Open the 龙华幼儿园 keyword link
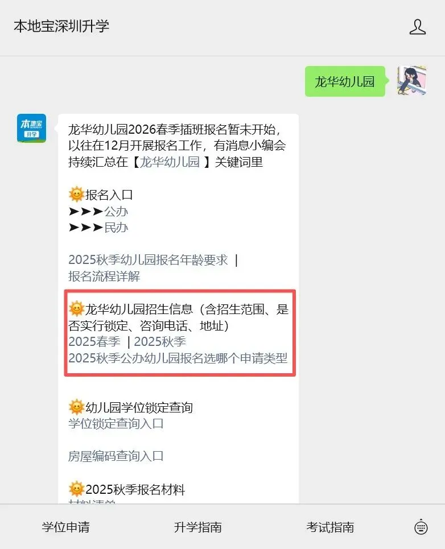Screen dimensions: 445x549 [170, 162]
